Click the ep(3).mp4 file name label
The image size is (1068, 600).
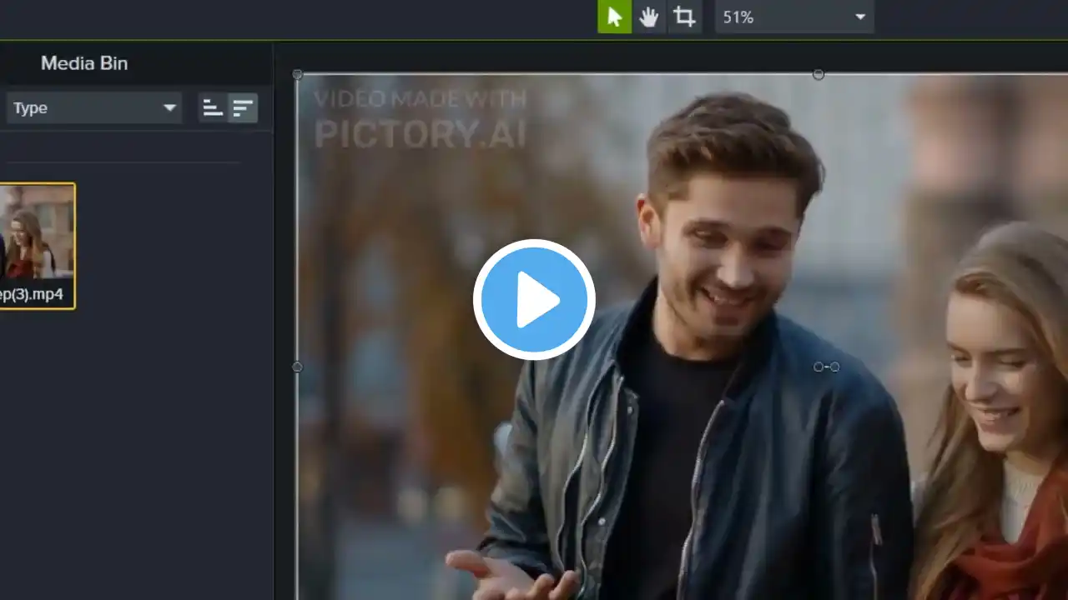pos(32,294)
